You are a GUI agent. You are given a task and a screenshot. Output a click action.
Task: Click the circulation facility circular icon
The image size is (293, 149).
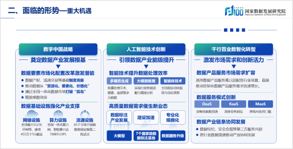tap(85, 113)
